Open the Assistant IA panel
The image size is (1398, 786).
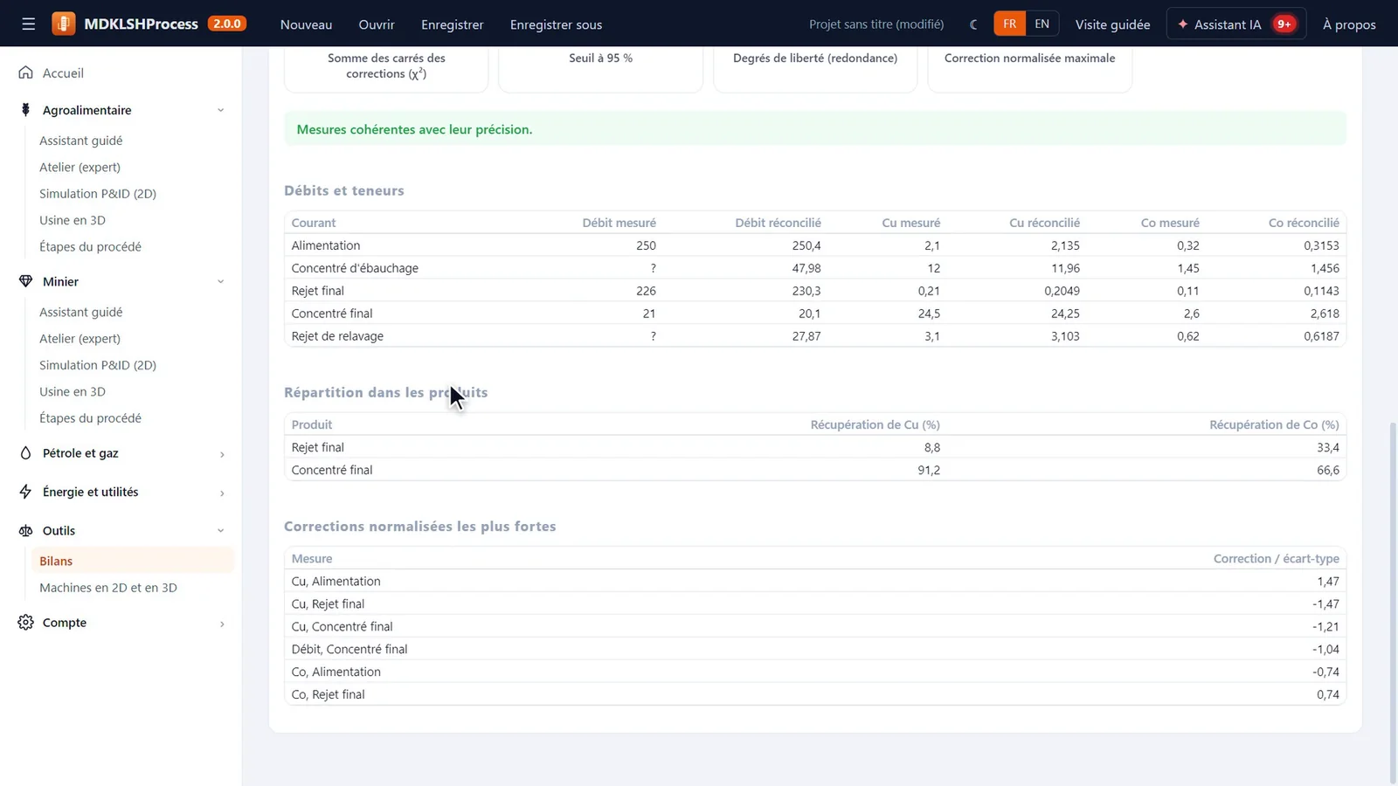pos(1235,24)
